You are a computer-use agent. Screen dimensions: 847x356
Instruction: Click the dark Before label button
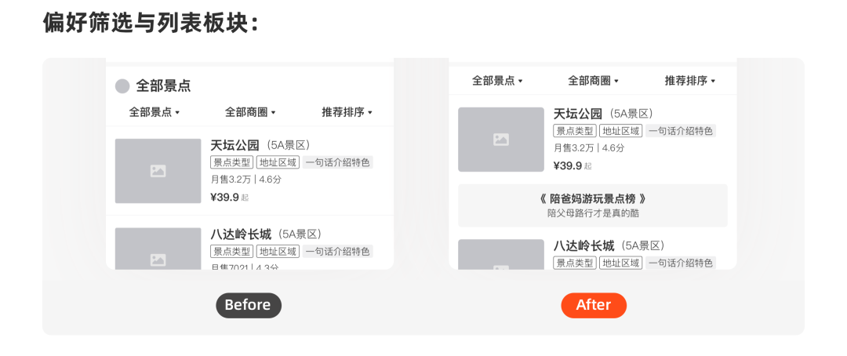(x=249, y=305)
